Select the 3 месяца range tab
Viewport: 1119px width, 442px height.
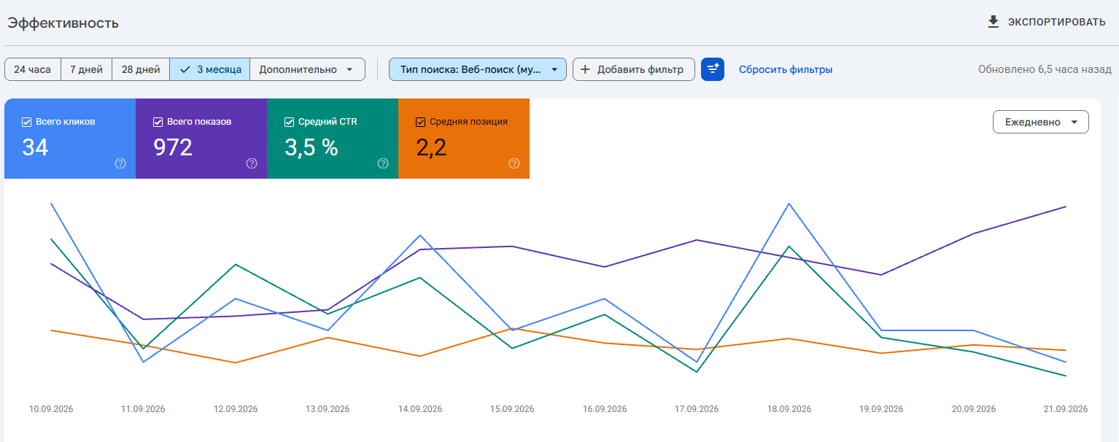(x=210, y=69)
